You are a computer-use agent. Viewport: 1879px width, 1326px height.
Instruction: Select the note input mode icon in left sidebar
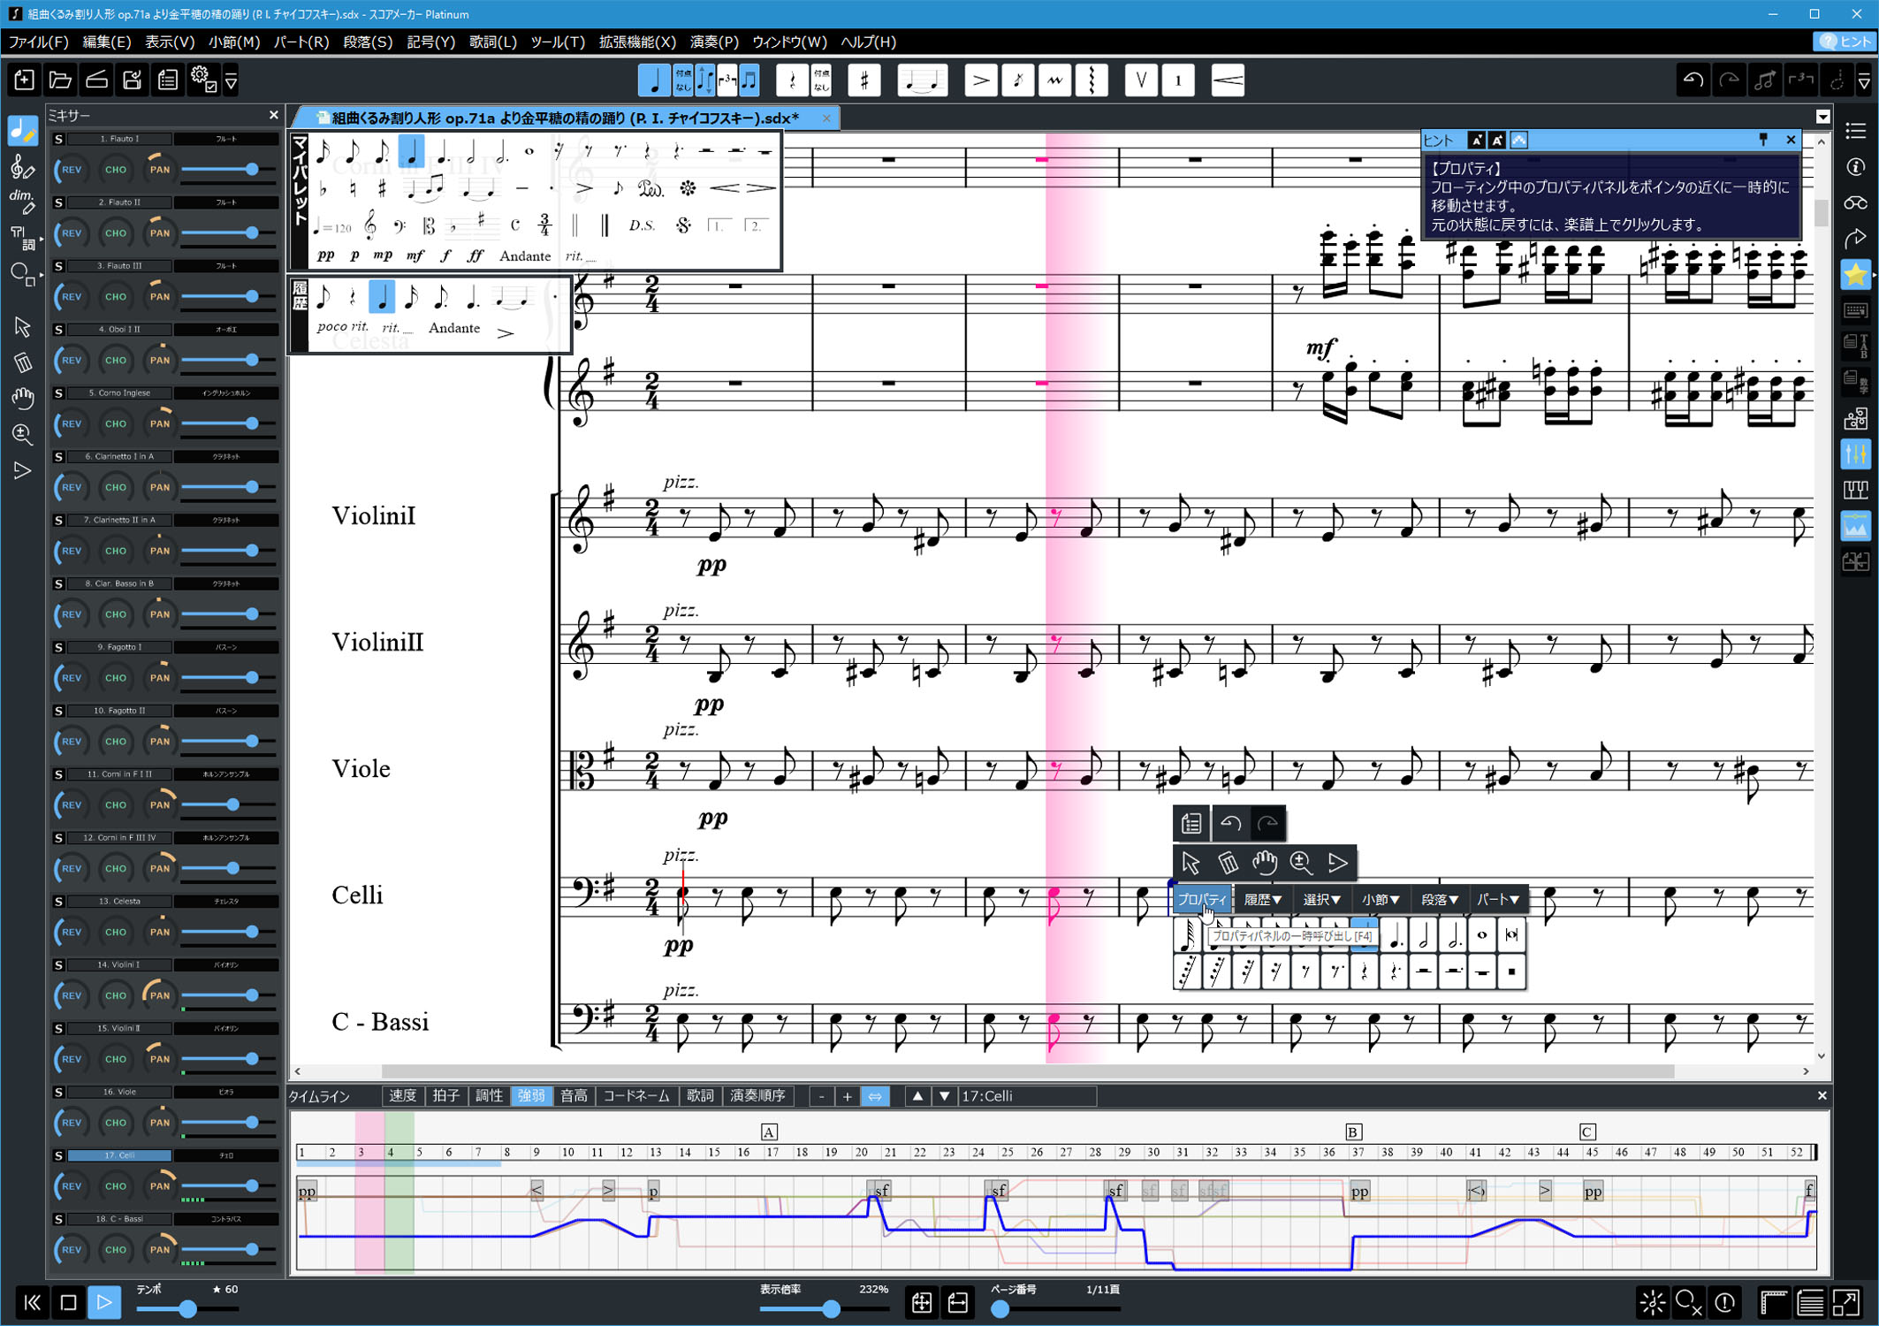point(22,131)
